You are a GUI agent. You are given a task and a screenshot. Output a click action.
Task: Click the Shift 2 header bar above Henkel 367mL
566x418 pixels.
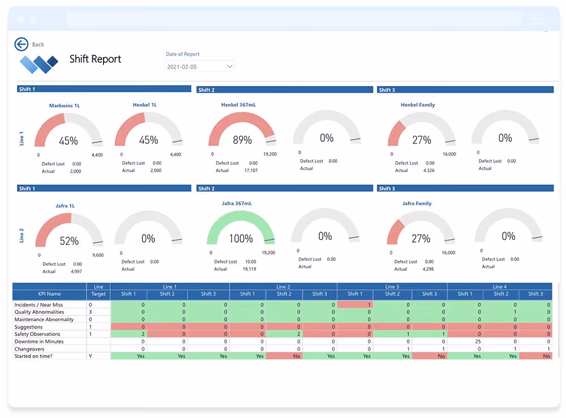[285, 90]
